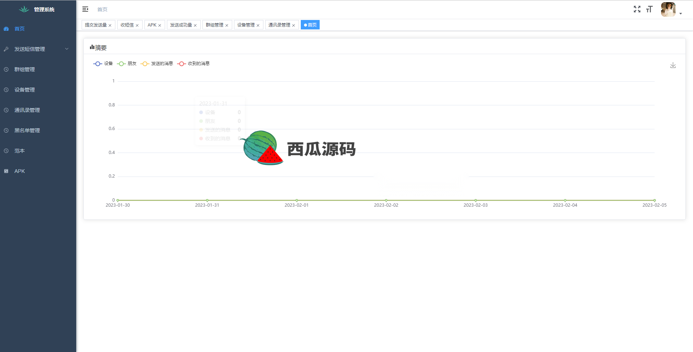This screenshot has height=352, width=693.
Task: Toggle the sidebar collapse hamburger icon
Action: pos(85,9)
